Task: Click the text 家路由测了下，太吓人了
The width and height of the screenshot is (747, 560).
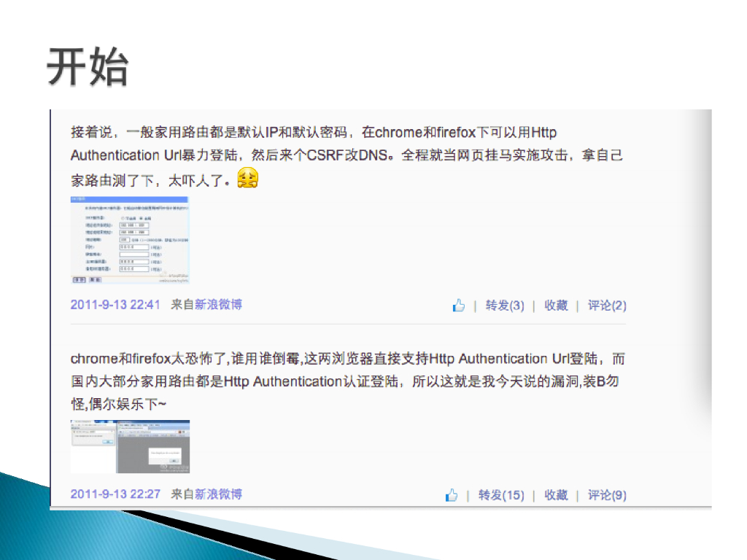Action: 150,181
